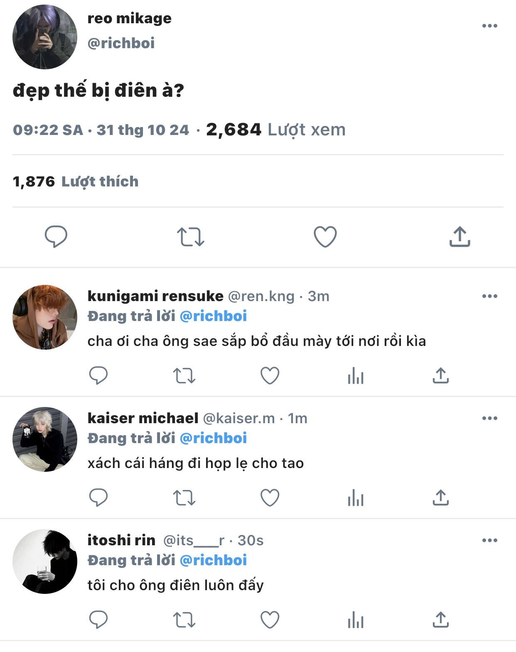Image resolution: width=516 pixels, height=652 pixels.
Task: Open @richboi mention in kunigami's reply
Action: click(213, 316)
